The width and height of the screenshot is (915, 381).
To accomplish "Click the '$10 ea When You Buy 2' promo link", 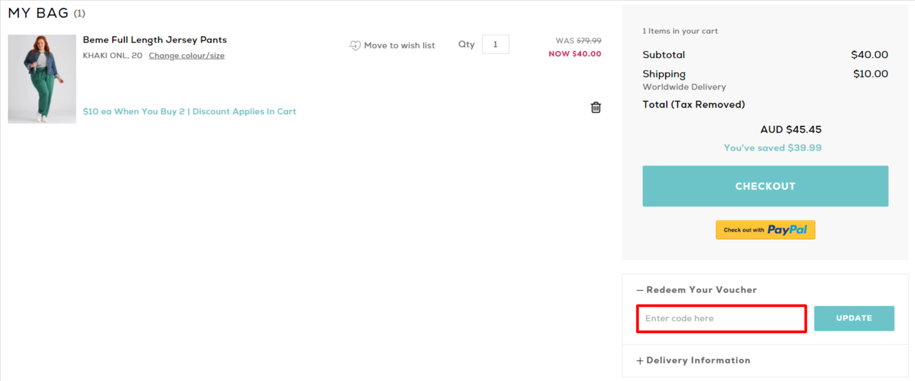I will (x=189, y=111).
